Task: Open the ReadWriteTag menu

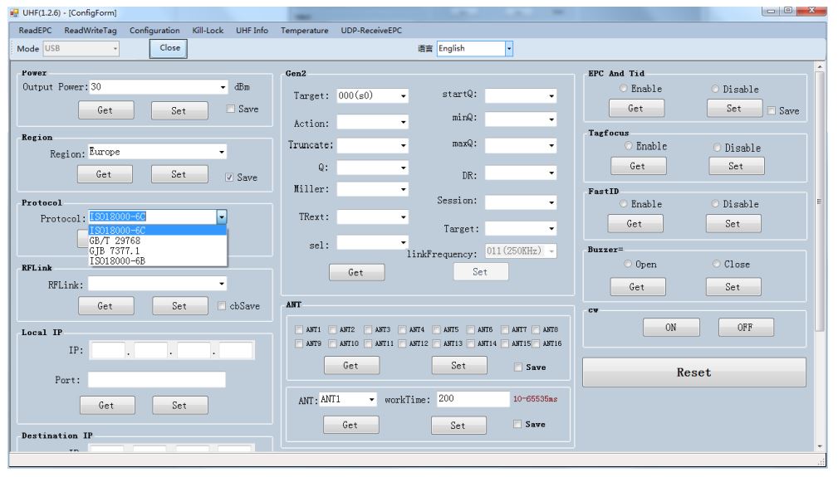Action: pyautogui.click(x=91, y=31)
